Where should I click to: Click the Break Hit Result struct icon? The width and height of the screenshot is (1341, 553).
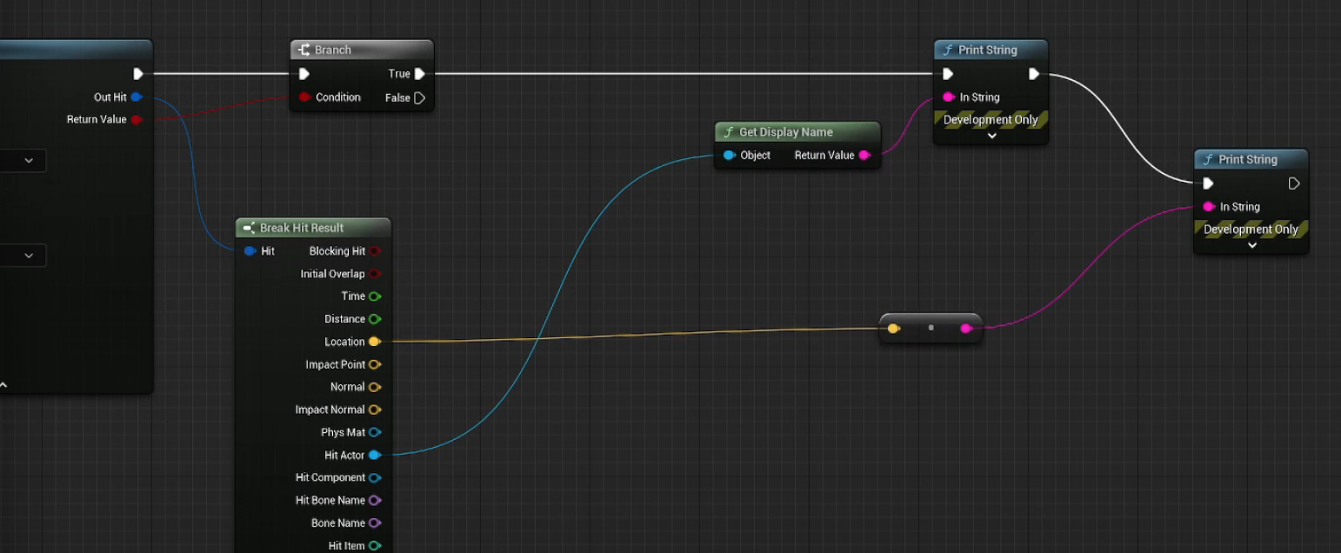[247, 227]
